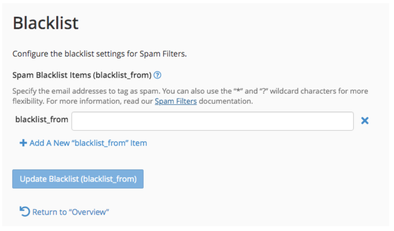Click the plus icon to add item

23,143
